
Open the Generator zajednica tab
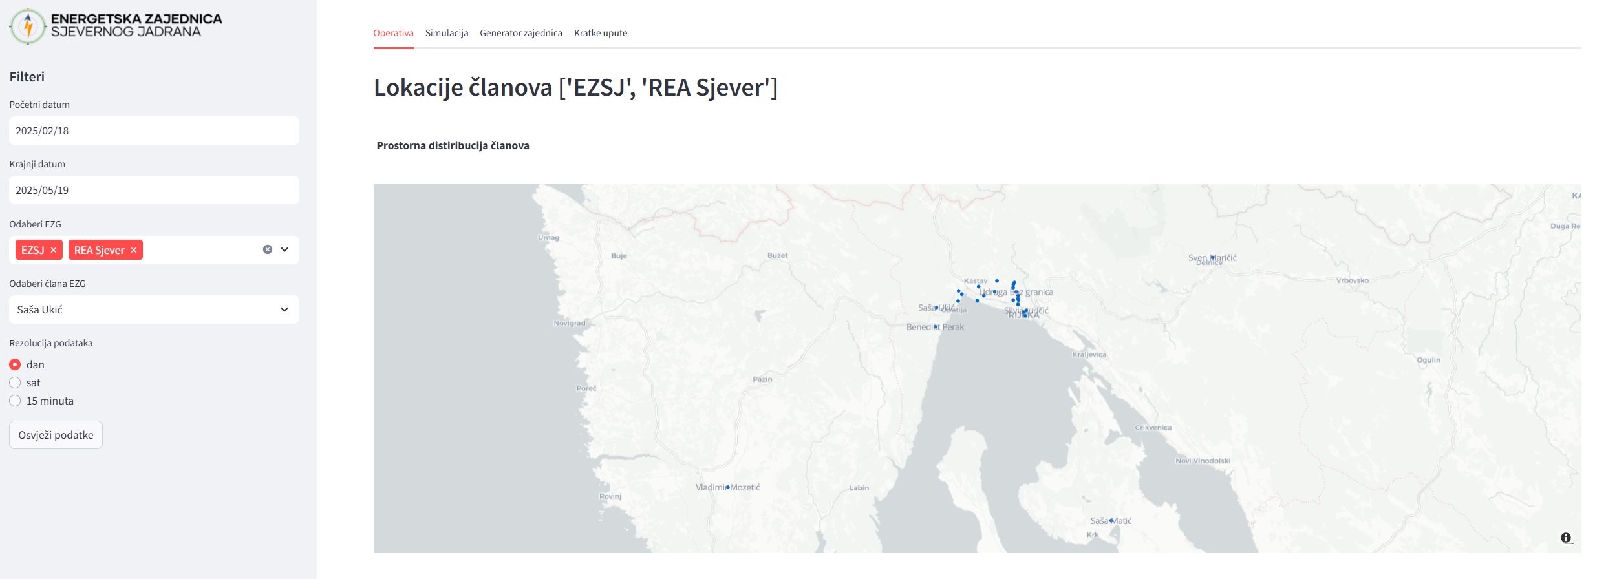click(521, 33)
